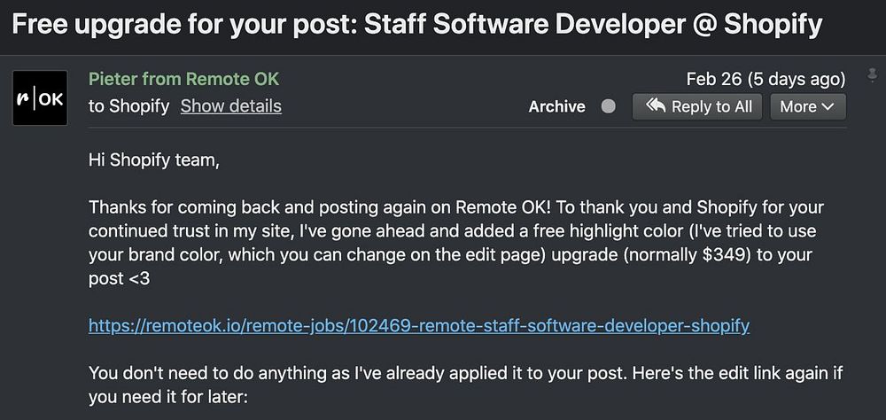Click the 'Hi Shopify team,' greeting line
Screen dimensions: 886x420
click(x=153, y=160)
